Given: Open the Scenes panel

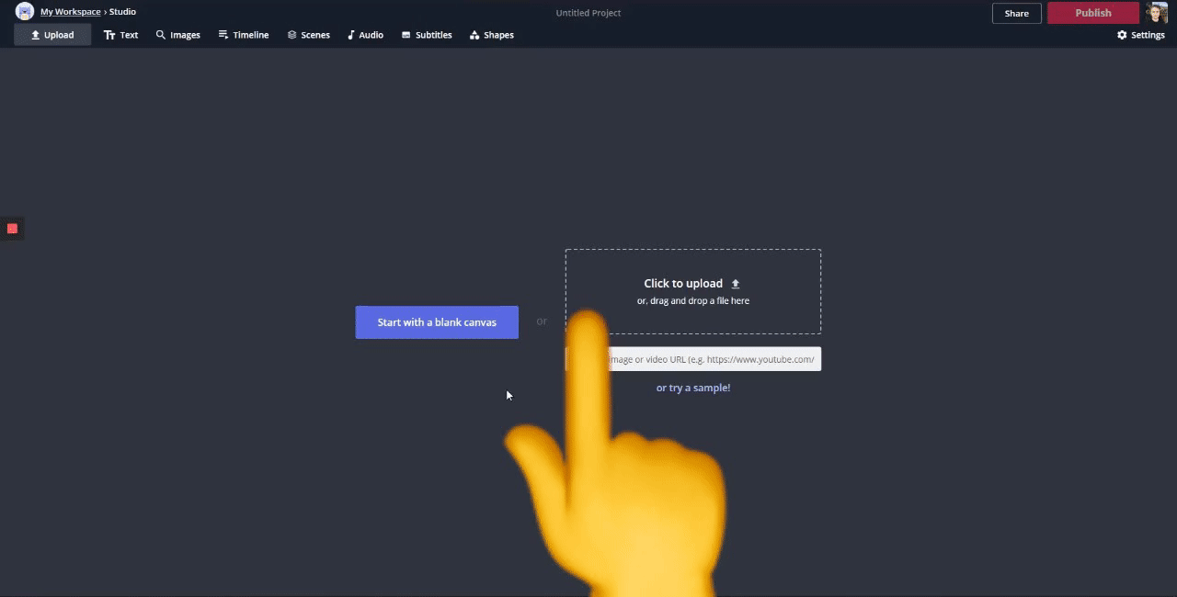Looking at the screenshot, I should pos(308,35).
